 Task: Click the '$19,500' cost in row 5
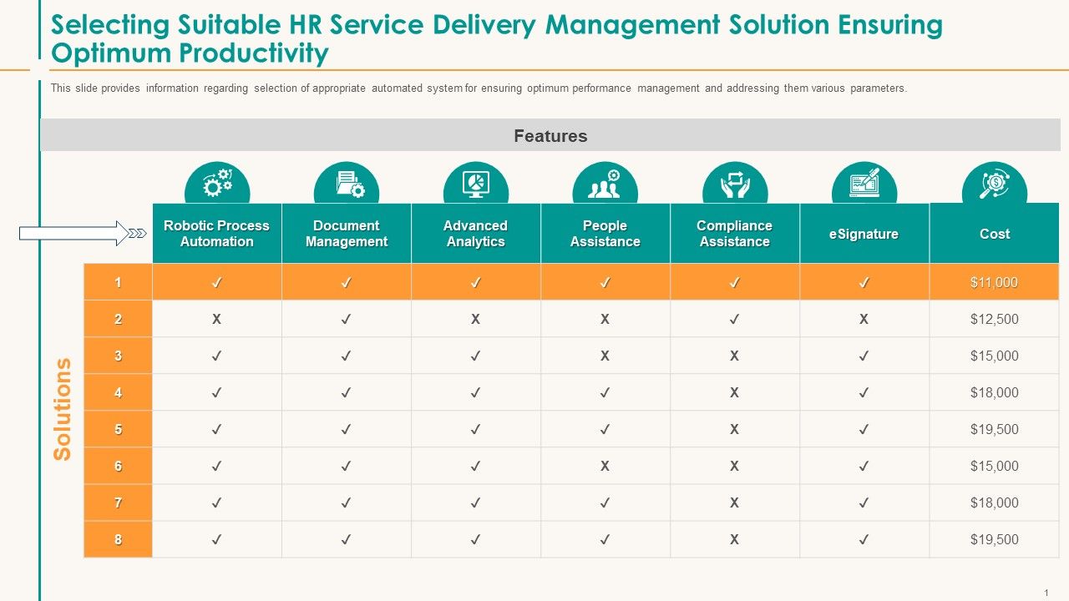[x=994, y=429]
